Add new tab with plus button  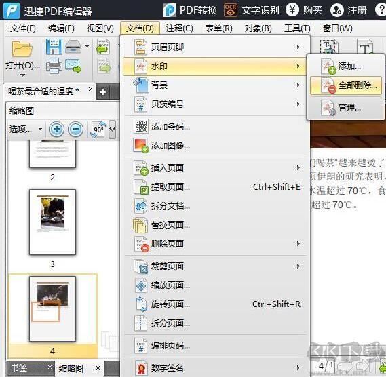(x=102, y=92)
